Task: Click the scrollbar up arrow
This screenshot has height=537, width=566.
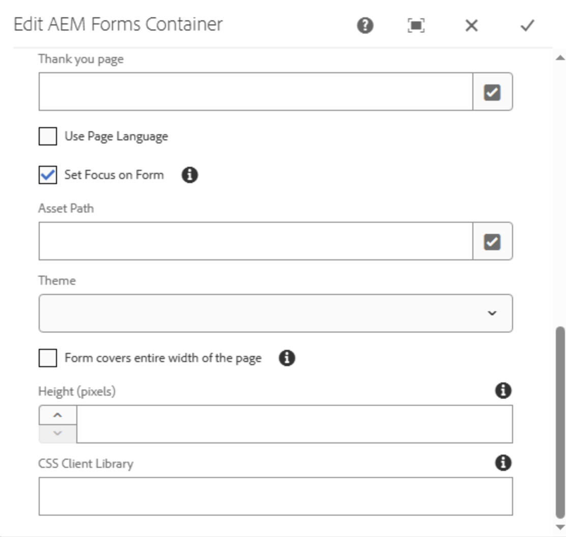Action: (560, 57)
